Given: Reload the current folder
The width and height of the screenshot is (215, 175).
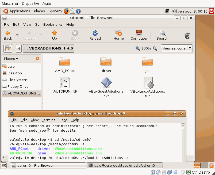Looking at the screenshot, I should (95, 33).
